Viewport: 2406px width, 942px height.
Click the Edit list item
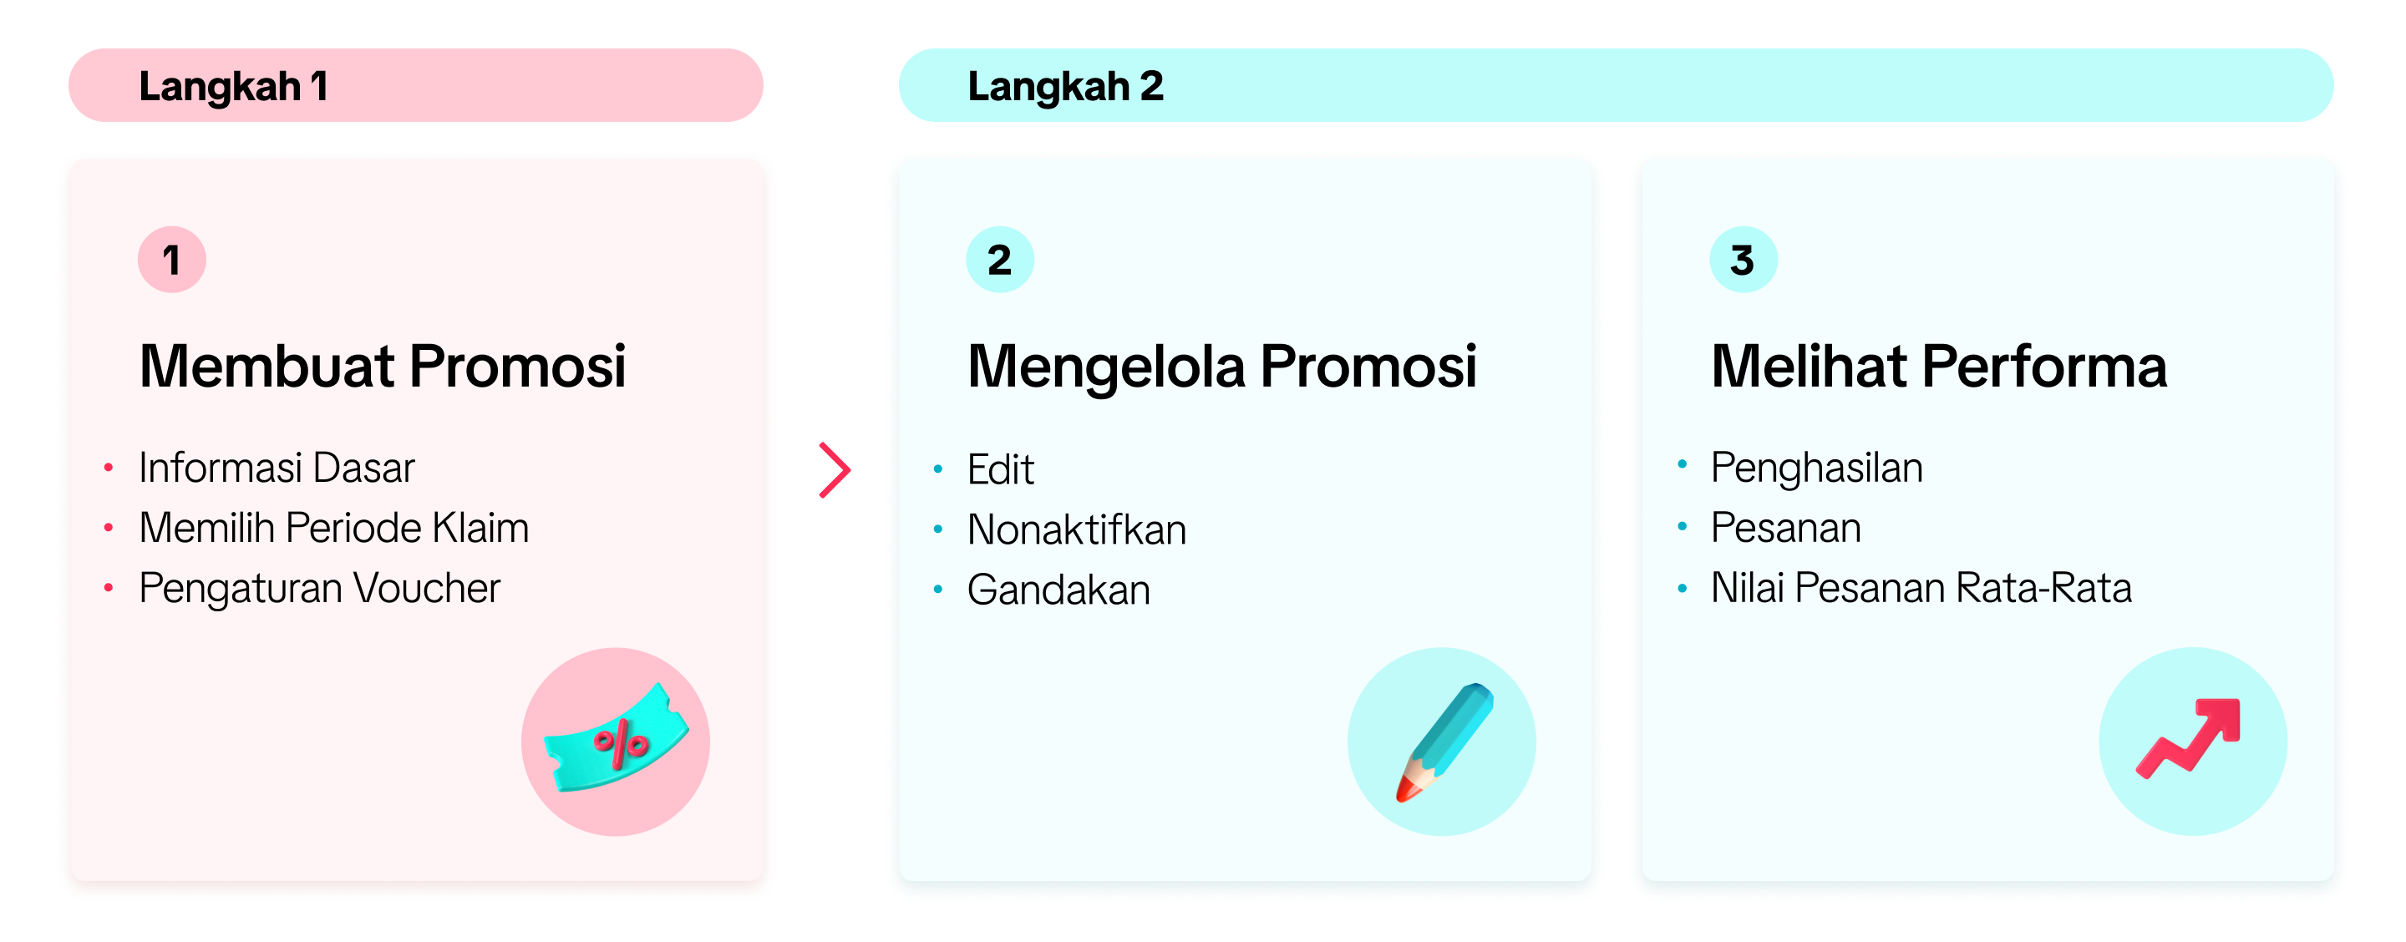tap(1000, 469)
